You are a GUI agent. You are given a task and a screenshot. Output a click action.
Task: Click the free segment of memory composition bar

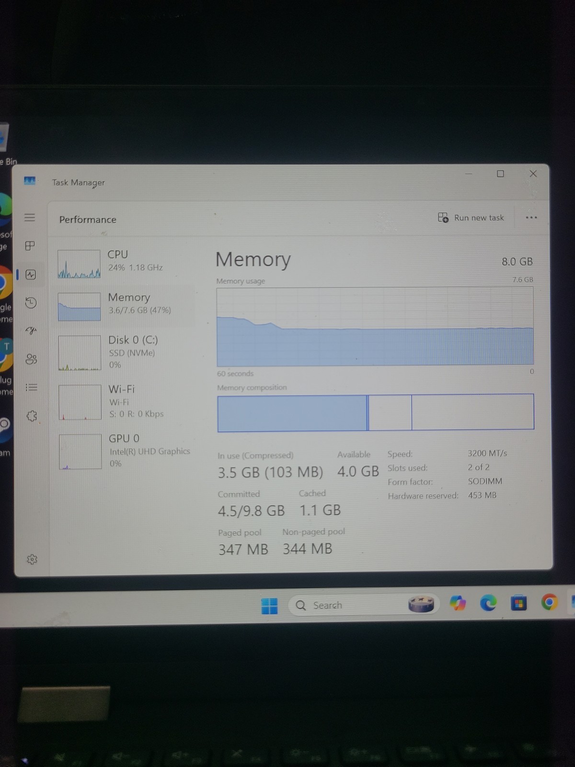pyautogui.click(x=472, y=412)
